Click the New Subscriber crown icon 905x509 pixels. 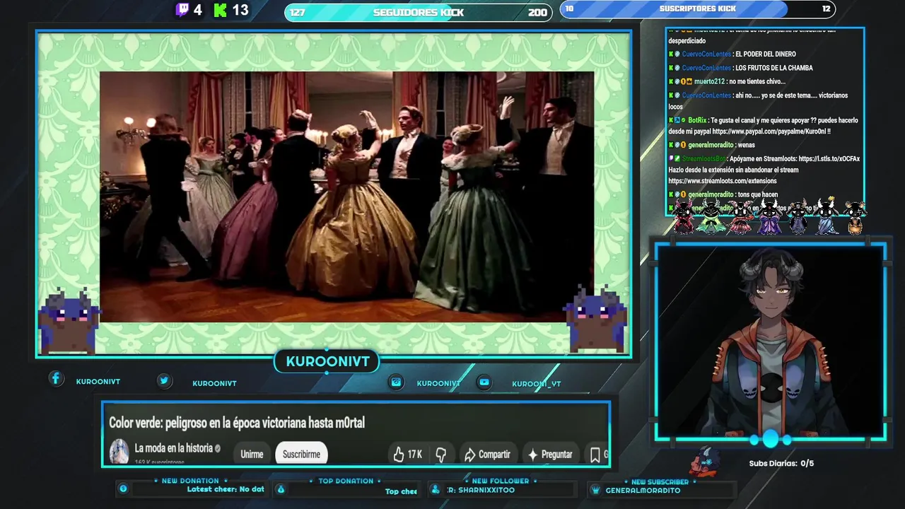coord(595,489)
